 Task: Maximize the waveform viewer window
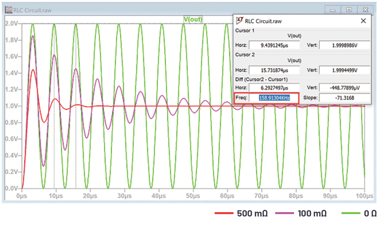(x=349, y=10)
